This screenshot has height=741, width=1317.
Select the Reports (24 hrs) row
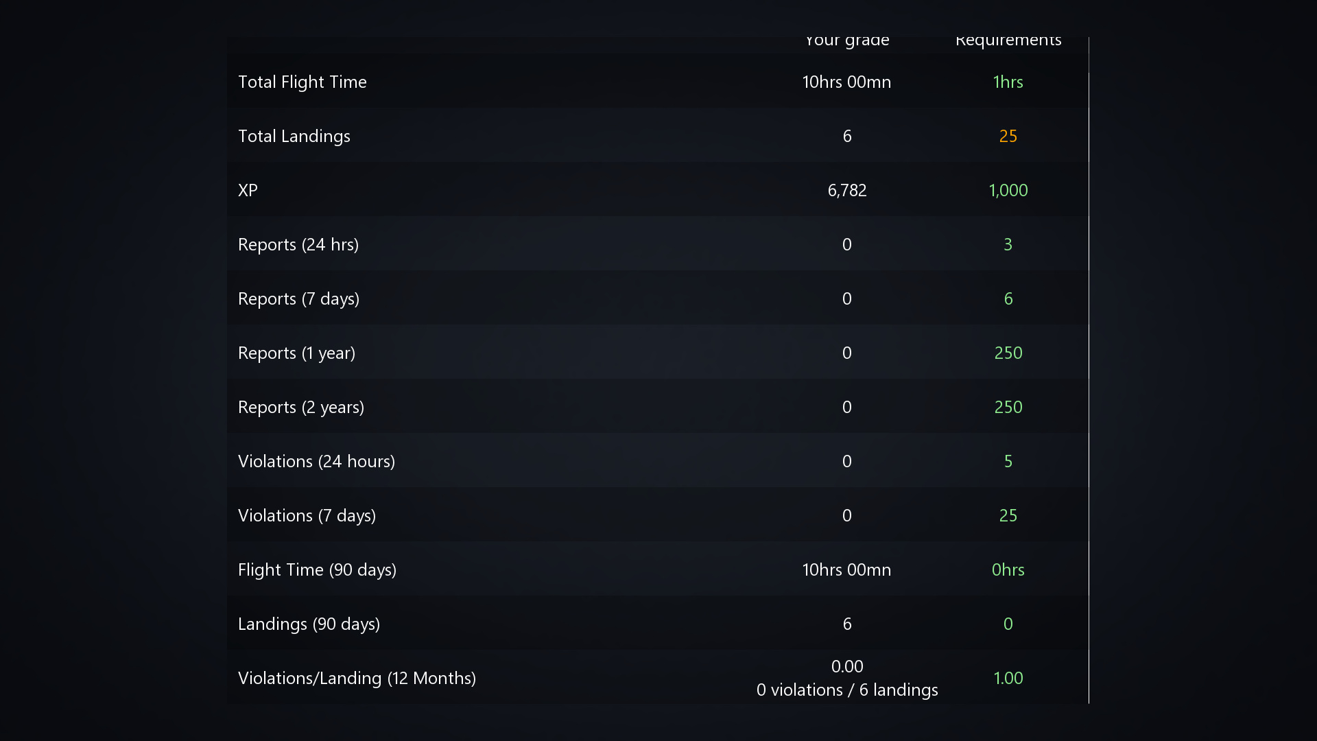(658, 244)
